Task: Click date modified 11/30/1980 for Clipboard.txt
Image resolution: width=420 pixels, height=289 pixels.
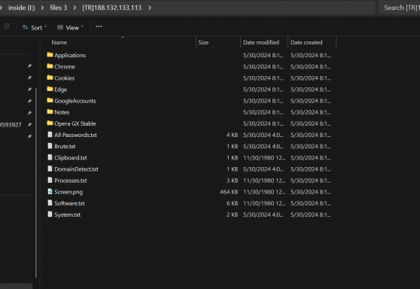Action: click(x=264, y=158)
